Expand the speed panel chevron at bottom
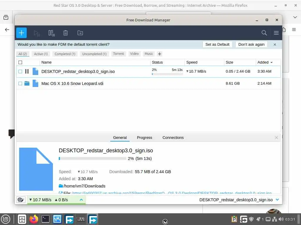 pos(81,200)
